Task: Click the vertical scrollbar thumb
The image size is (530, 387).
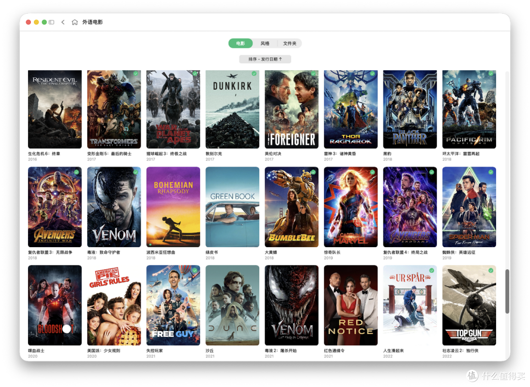Action: [x=507, y=291]
